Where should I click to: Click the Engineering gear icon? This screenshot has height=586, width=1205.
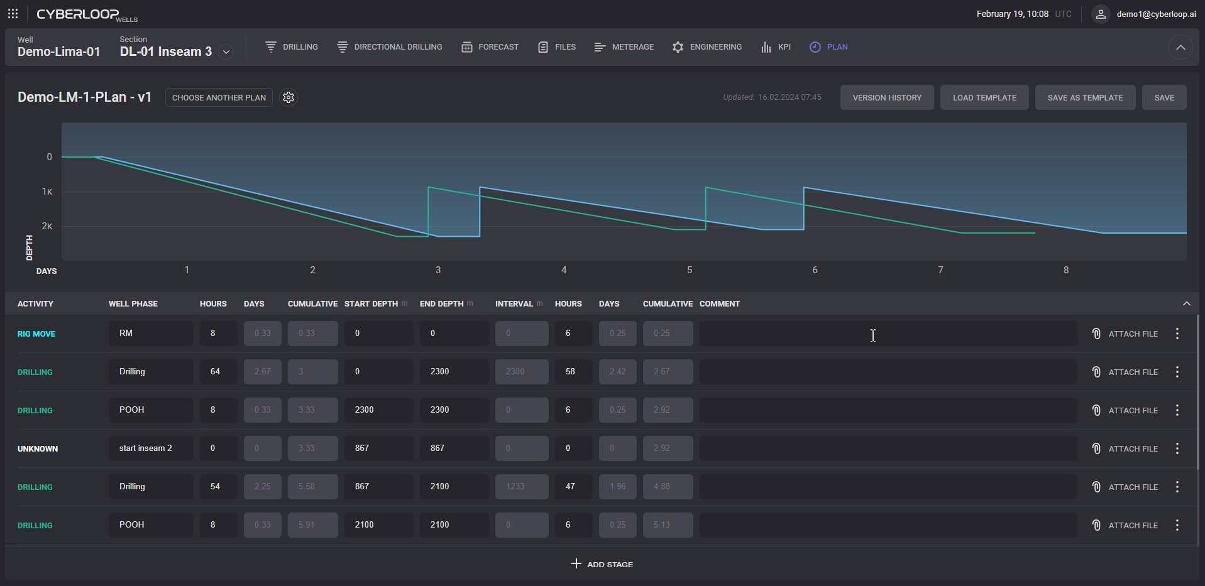[678, 47]
